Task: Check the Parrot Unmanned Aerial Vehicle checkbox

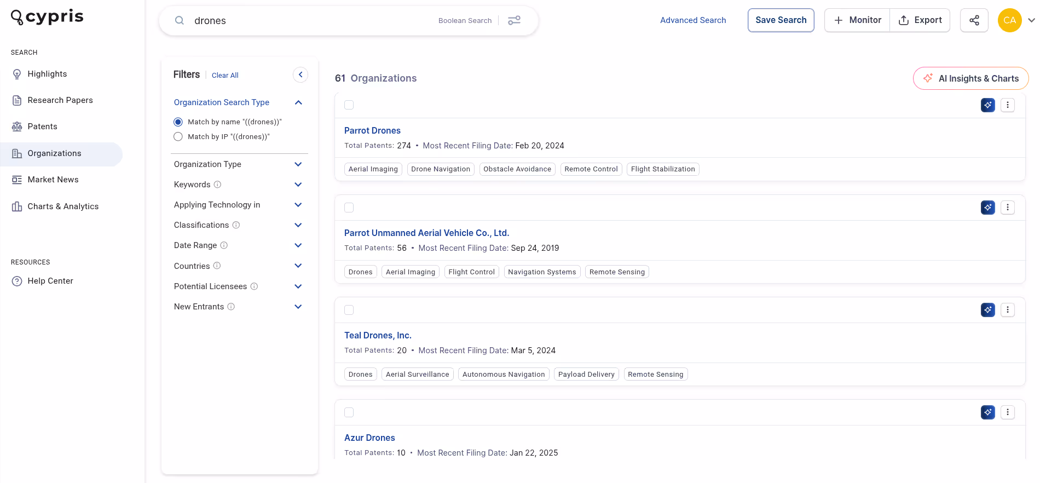Action: (349, 208)
